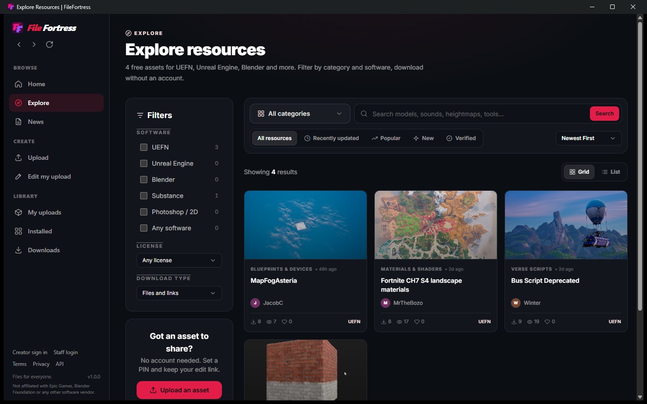Go to Downloads in the sidebar
647x404 pixels.
coord(56,250)
